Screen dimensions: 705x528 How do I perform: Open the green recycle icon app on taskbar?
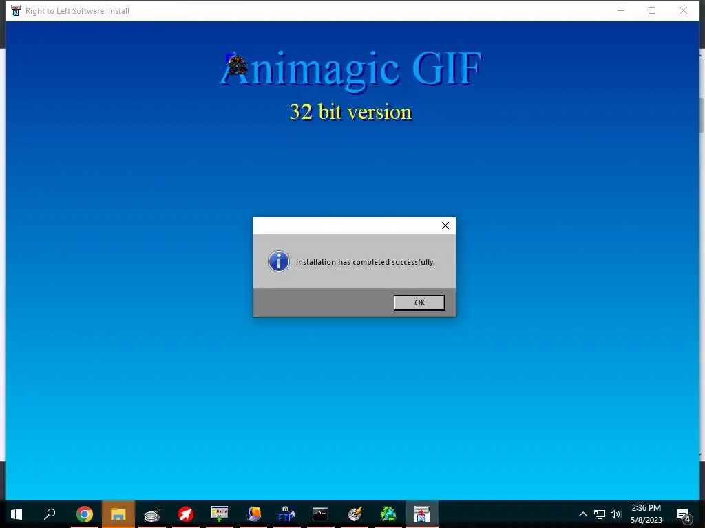pos(388,514)
